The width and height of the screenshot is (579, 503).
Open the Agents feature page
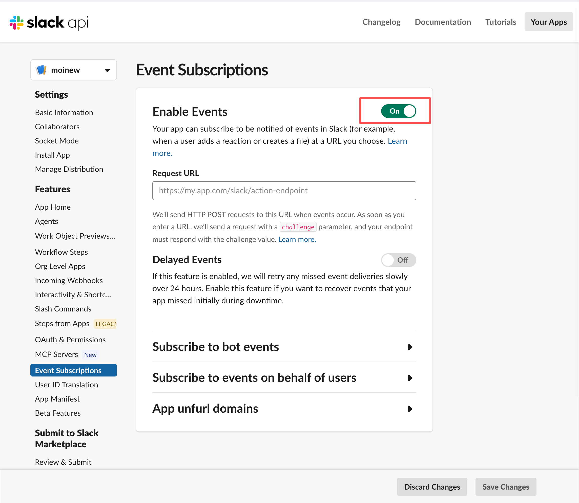tap(47, 221)
